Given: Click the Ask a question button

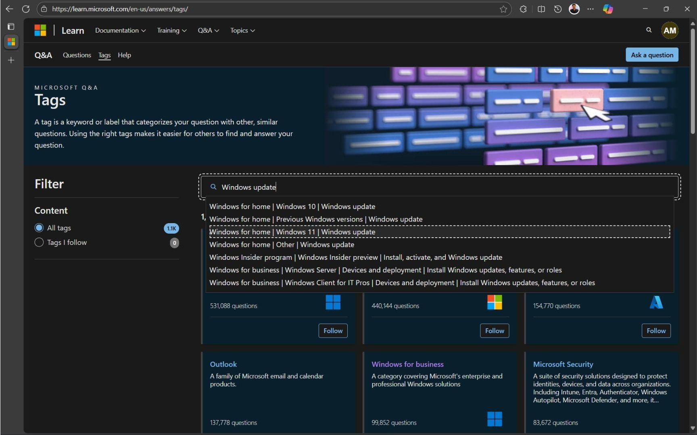Looking at the screenshot, I should (x=652, y=55).
